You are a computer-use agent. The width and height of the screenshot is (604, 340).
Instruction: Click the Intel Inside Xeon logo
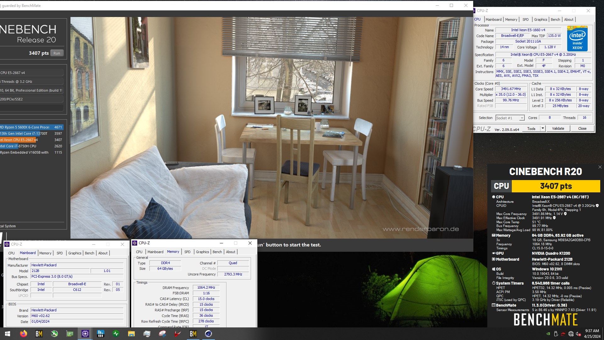click(577, 38)
